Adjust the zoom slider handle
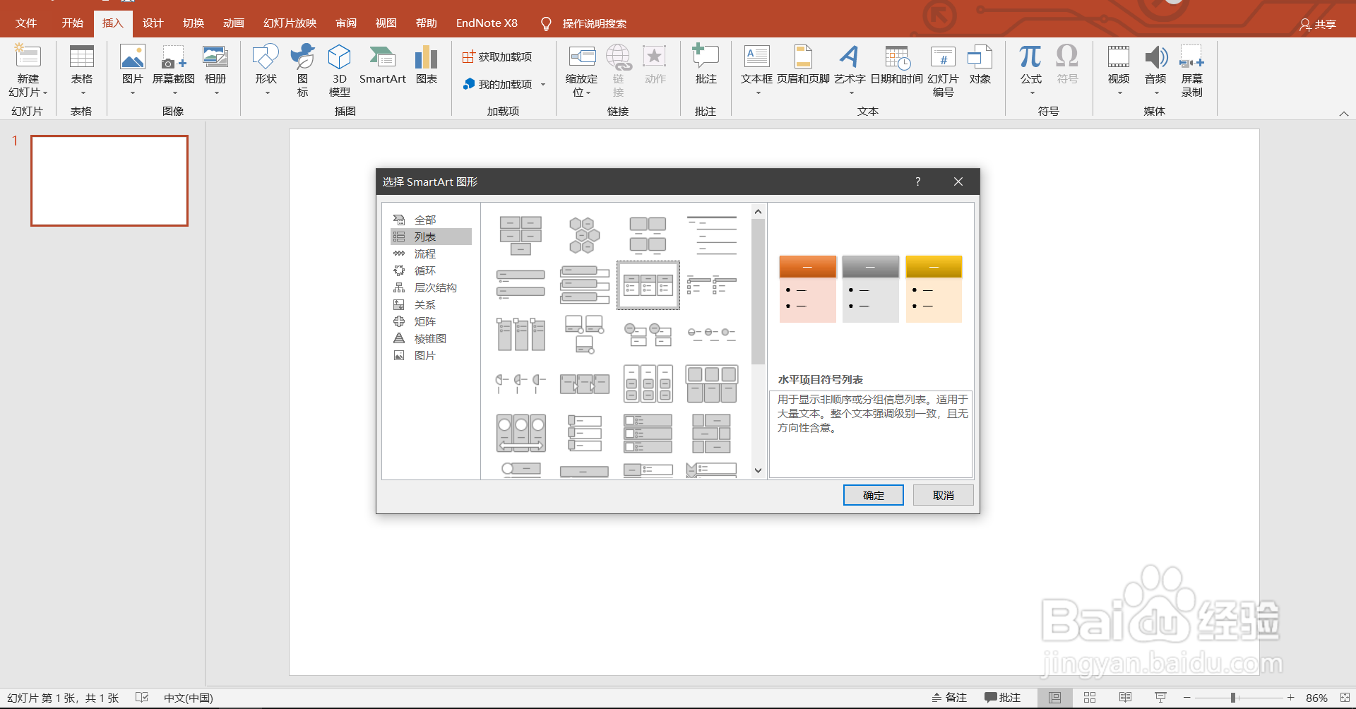 point(1233,698)
